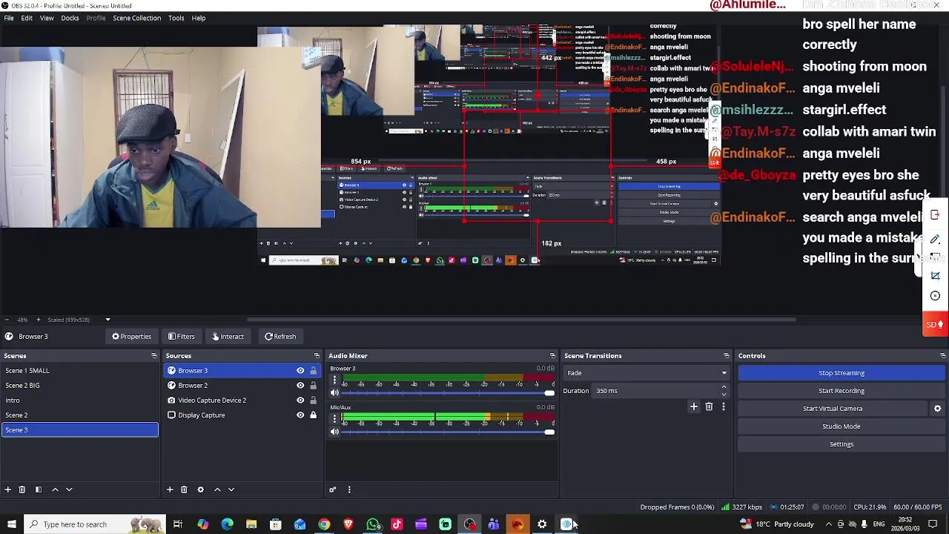Open Mic/Aux audio channel options menu
The width and height of the screenshot is (949, 534).
(x=334, y=419)
